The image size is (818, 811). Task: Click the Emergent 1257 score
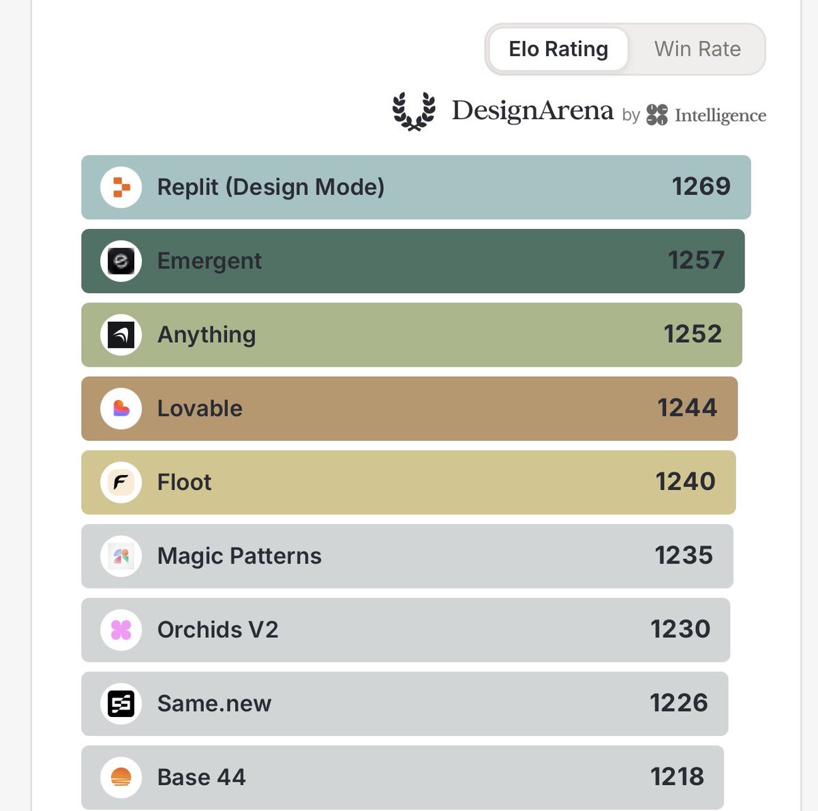tap(696, 260)
